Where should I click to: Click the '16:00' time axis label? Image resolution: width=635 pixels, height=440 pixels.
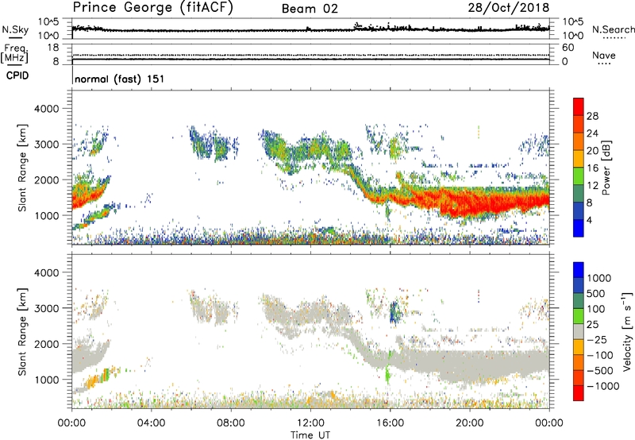tap(390, 423)
